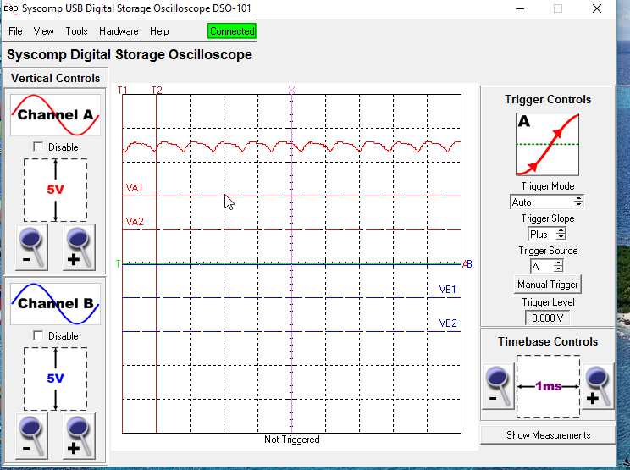Click Trigger Slope down arrow
This screenshot has width=630, height=470.
pos(561,237)
